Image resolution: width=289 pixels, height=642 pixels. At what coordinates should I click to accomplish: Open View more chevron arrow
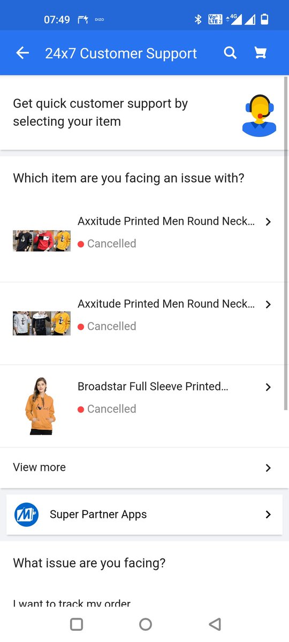268,468
